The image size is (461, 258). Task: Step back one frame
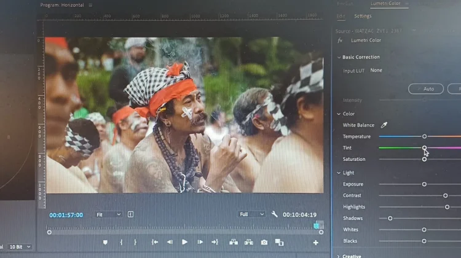[x=170, y=242]
